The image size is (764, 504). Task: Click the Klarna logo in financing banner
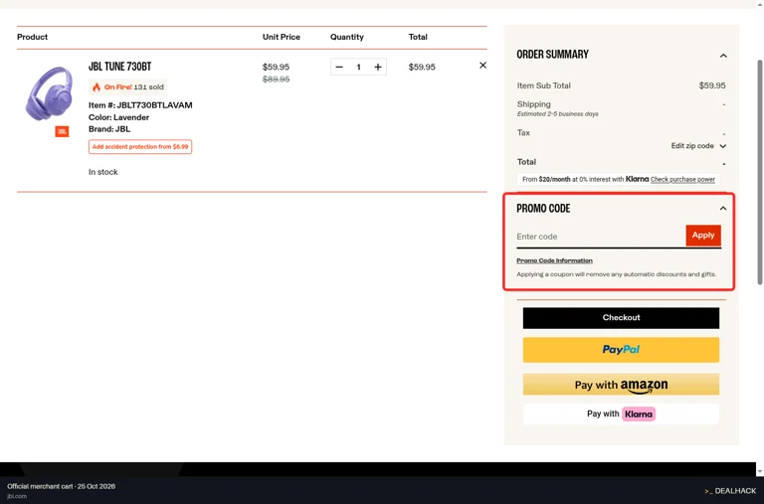pos(638,179)
